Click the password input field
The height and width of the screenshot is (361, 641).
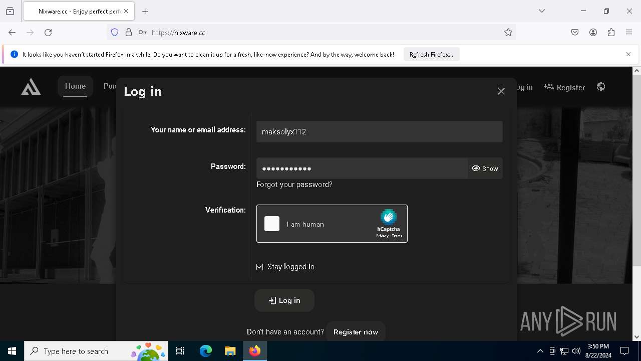click(x=362, y=168)
